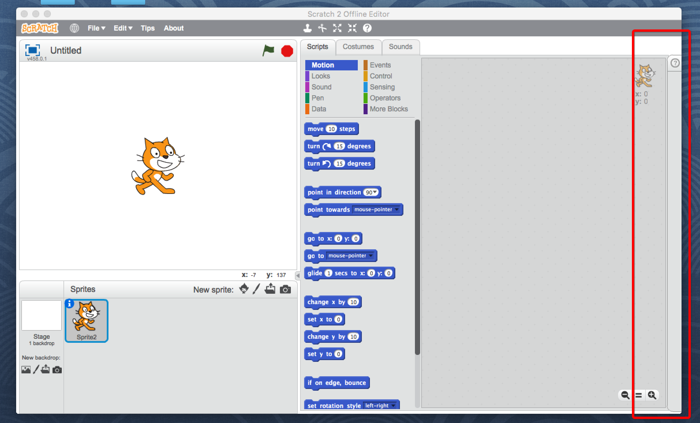This screenshot has height=423, width=700.
Task: Select the grow sprite tool
Action: coord(337,28)
